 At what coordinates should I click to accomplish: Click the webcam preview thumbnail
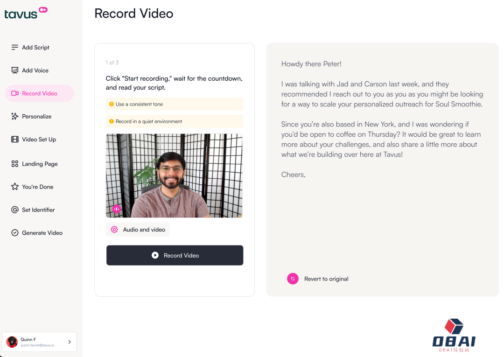pos(174,175)
